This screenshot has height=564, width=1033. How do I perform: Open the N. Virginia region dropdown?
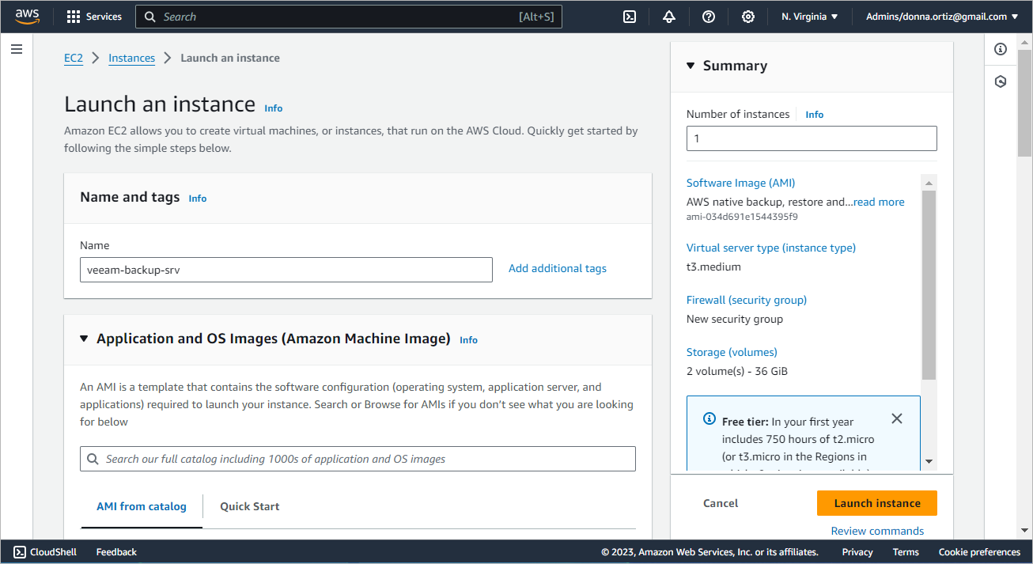(808, 16)
